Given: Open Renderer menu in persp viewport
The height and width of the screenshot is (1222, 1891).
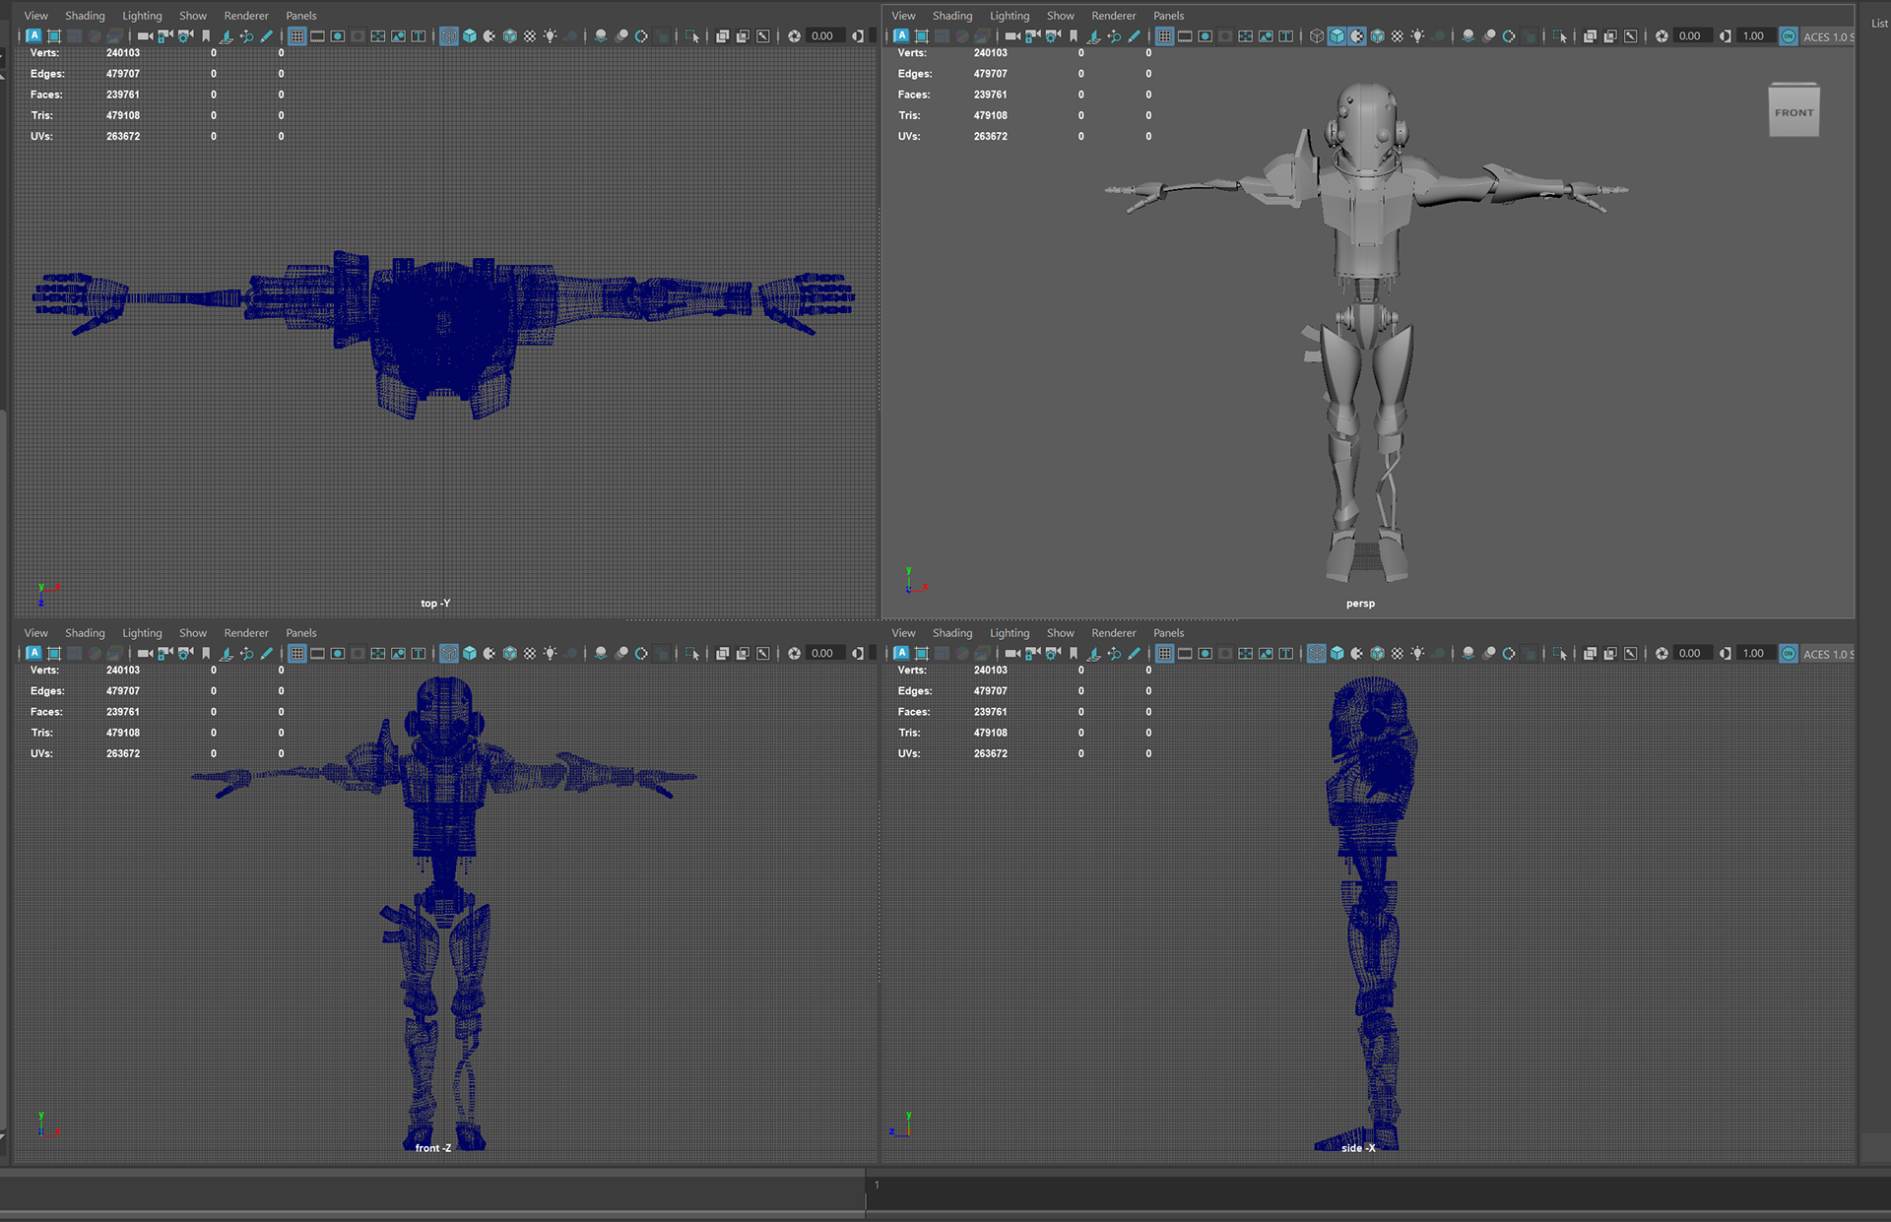Looking at the screenshot, I should point(1113,16).
